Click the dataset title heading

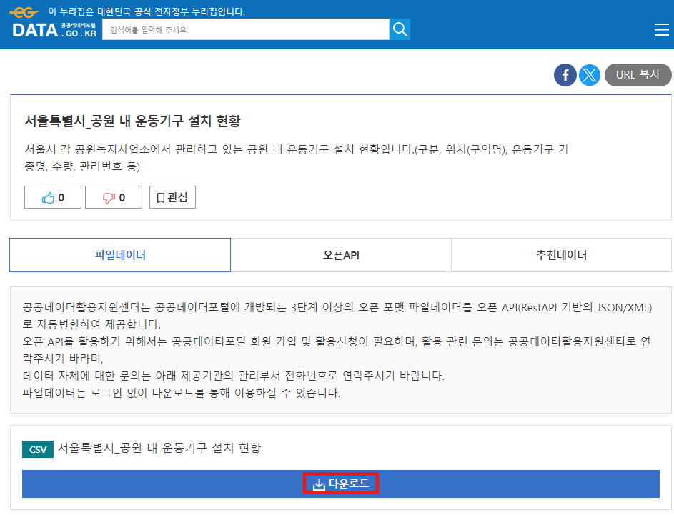point(132,121)
